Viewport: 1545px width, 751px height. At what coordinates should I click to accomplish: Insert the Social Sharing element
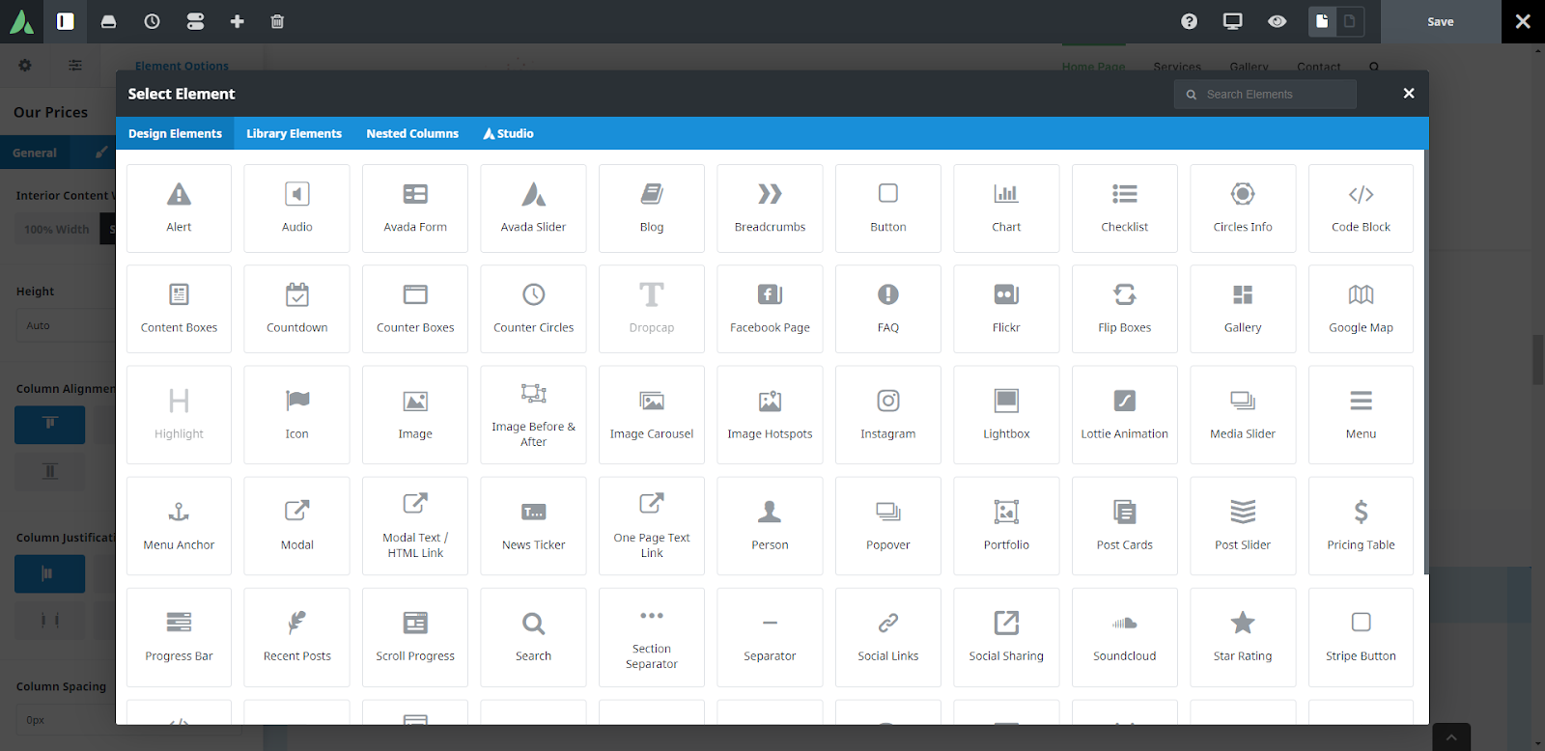pos(1006,637)
